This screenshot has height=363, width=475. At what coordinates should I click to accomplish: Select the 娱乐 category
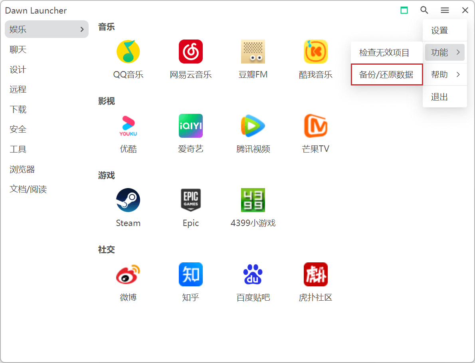pos(47,30)
